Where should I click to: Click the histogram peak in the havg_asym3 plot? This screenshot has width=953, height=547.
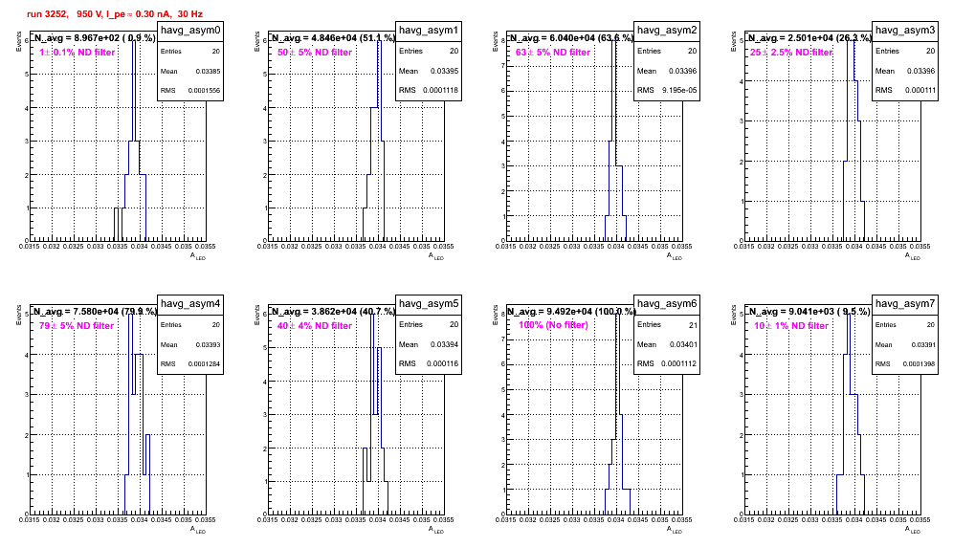(851, 41)
